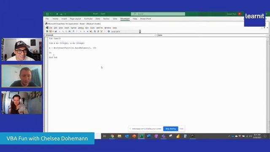The image size is (270, 152).
Task: Open Microsoft Teams from the taskbar
Action: (x=163, y=136)
